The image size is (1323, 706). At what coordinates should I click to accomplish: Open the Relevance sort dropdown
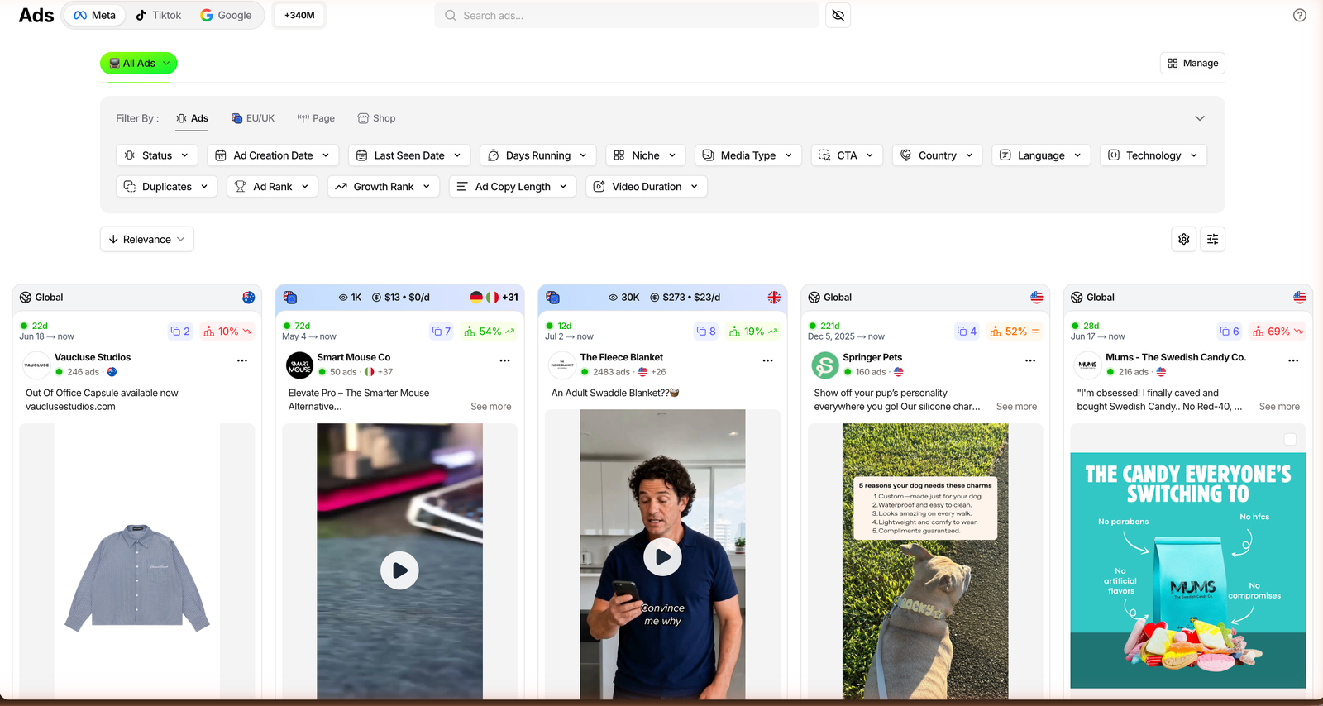[x=147, y=239]
